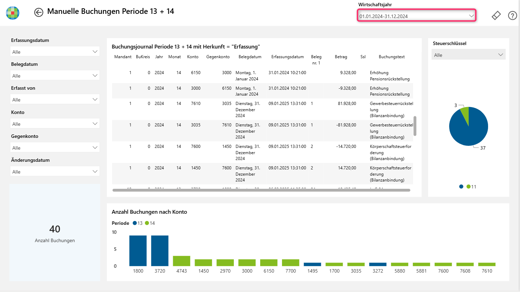Screen dimensions: 520x292
Task: Select the bar for Konto 1495
Action: coord(313,264)
